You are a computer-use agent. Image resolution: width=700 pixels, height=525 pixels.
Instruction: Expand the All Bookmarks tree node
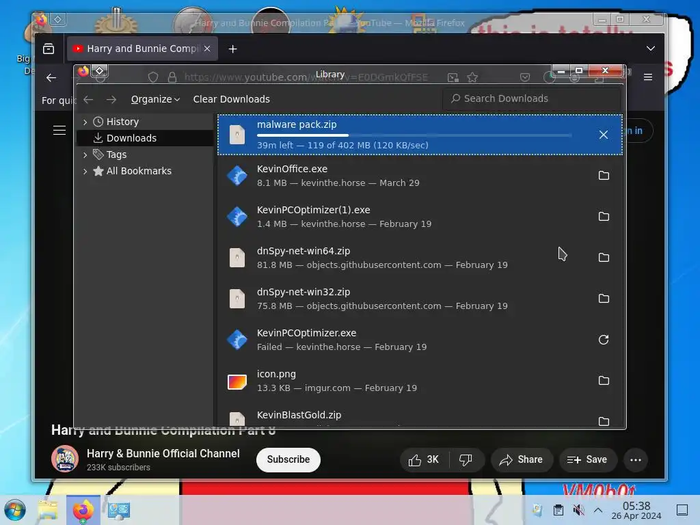85,172
